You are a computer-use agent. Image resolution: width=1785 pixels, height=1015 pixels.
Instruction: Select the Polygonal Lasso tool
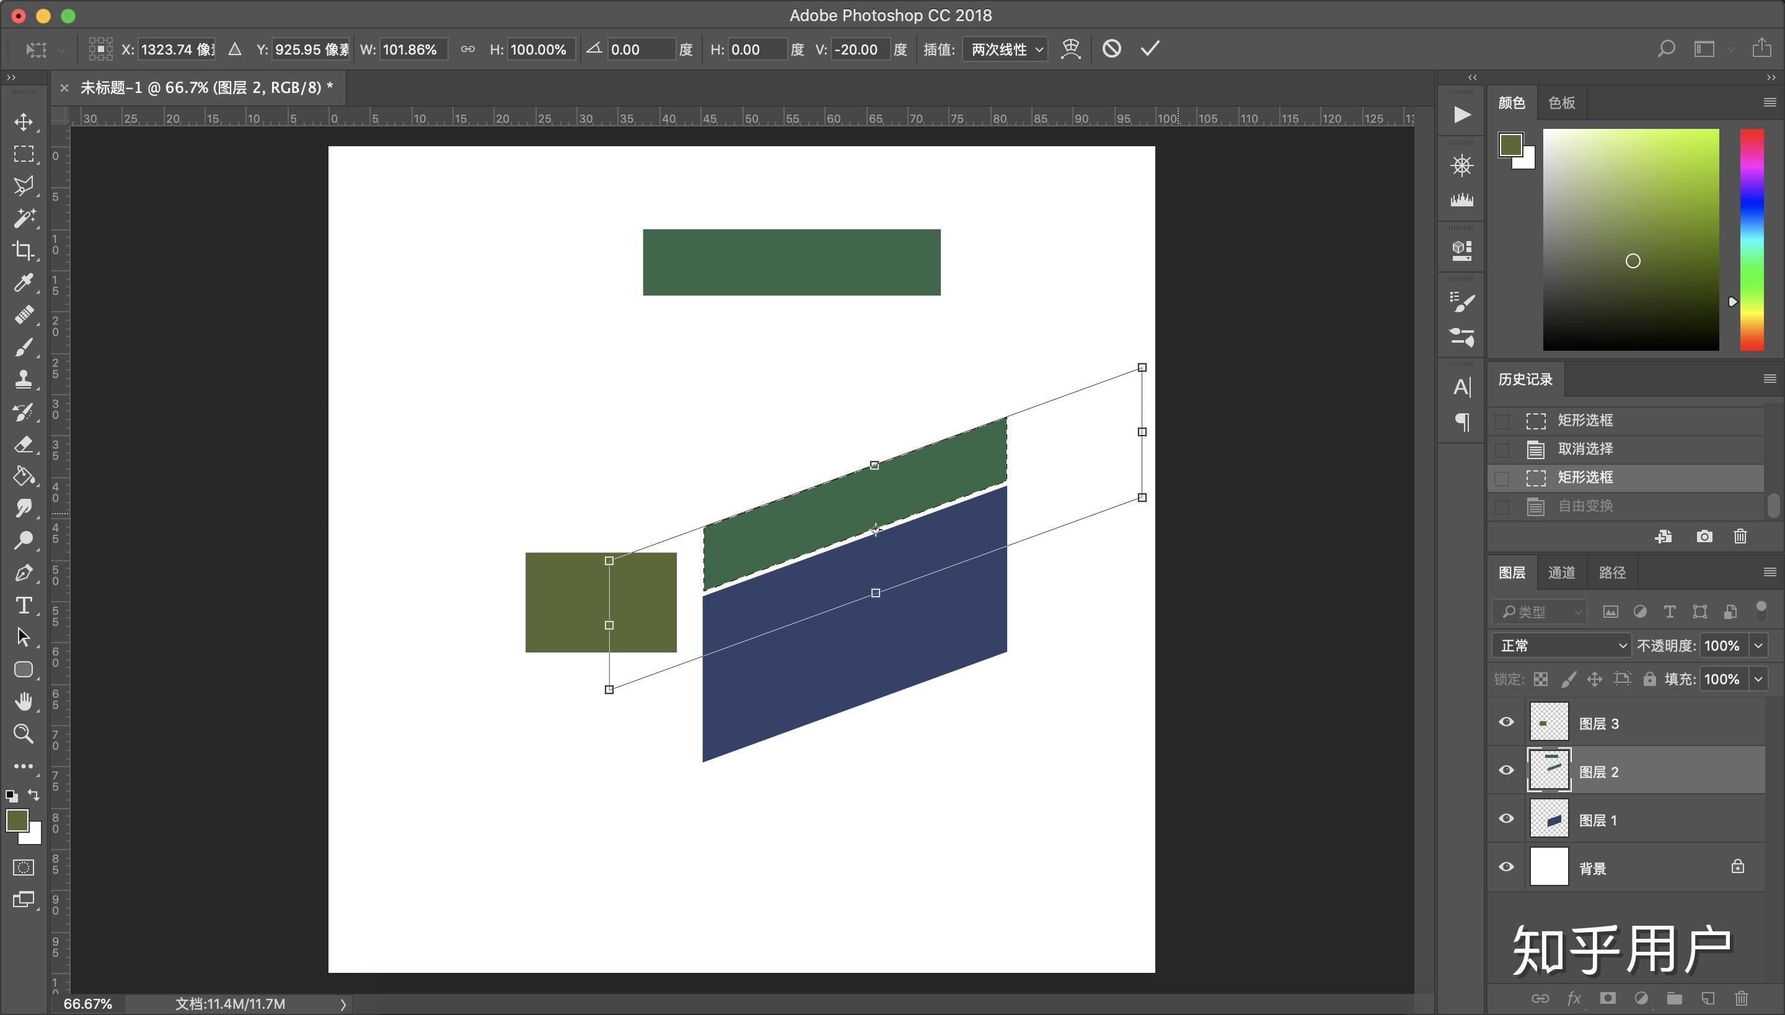[24, 186]
